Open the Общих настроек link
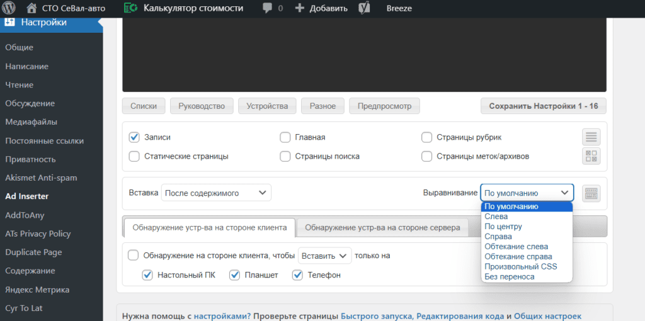 click(547, 316)
